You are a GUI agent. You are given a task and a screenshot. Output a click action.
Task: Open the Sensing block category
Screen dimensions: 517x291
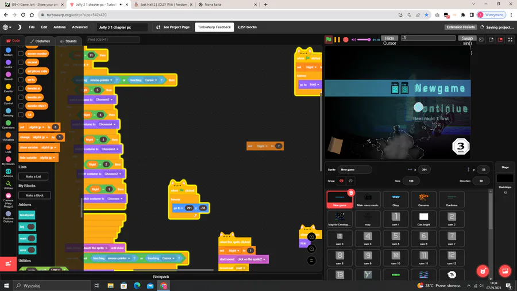click(x=8, y=113)
